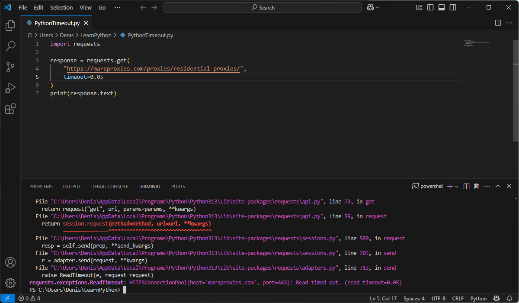519x303 pixels.
Task: Click the Search command center box
Action: click(x=263, y=7)
